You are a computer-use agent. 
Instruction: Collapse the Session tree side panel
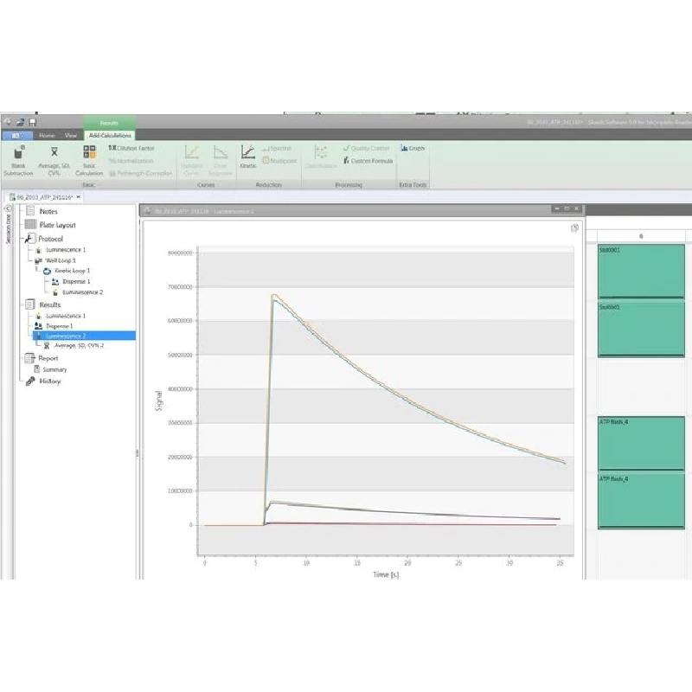click(8, 209)
